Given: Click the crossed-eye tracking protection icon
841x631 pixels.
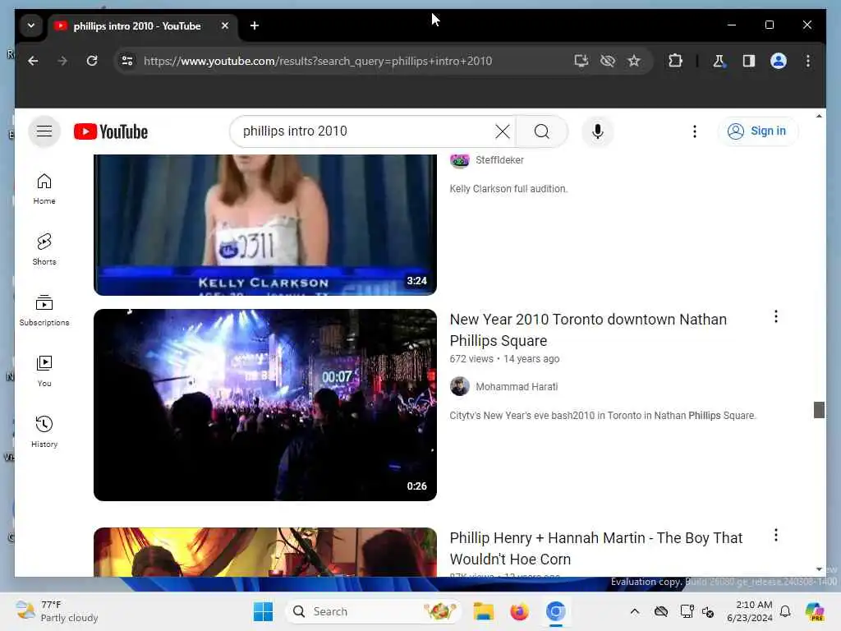Looking at the screenshot, I should [x=607, y=61].
